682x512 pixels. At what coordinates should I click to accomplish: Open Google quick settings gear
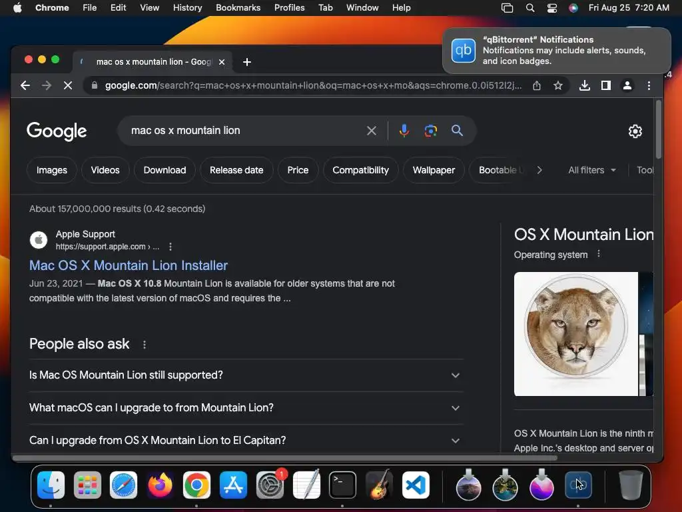pyautogui.click(x=635, y=131)
